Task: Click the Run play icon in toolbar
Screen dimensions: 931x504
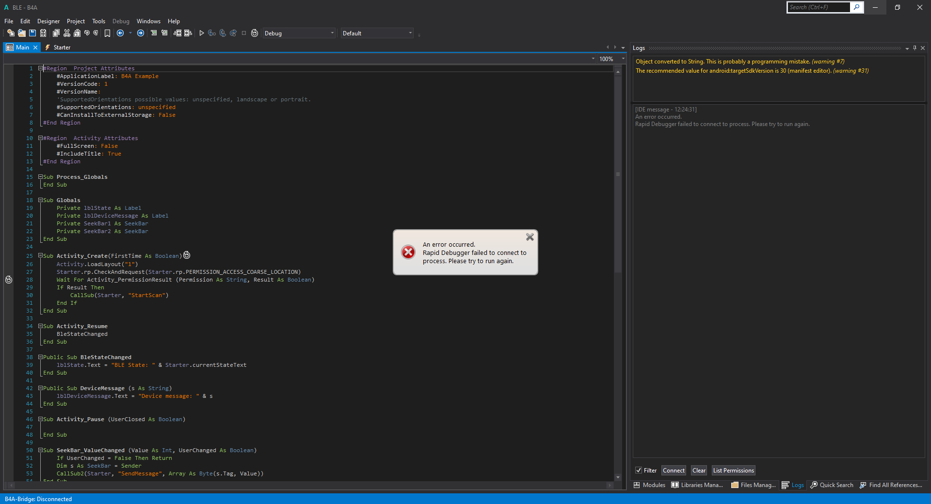Action: pos(202,33)
